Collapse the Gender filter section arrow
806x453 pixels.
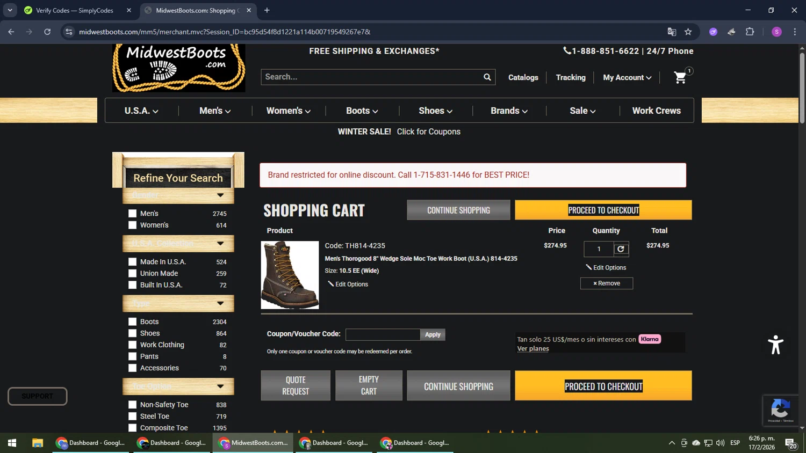pyautogui.click(x=220, y=195)
